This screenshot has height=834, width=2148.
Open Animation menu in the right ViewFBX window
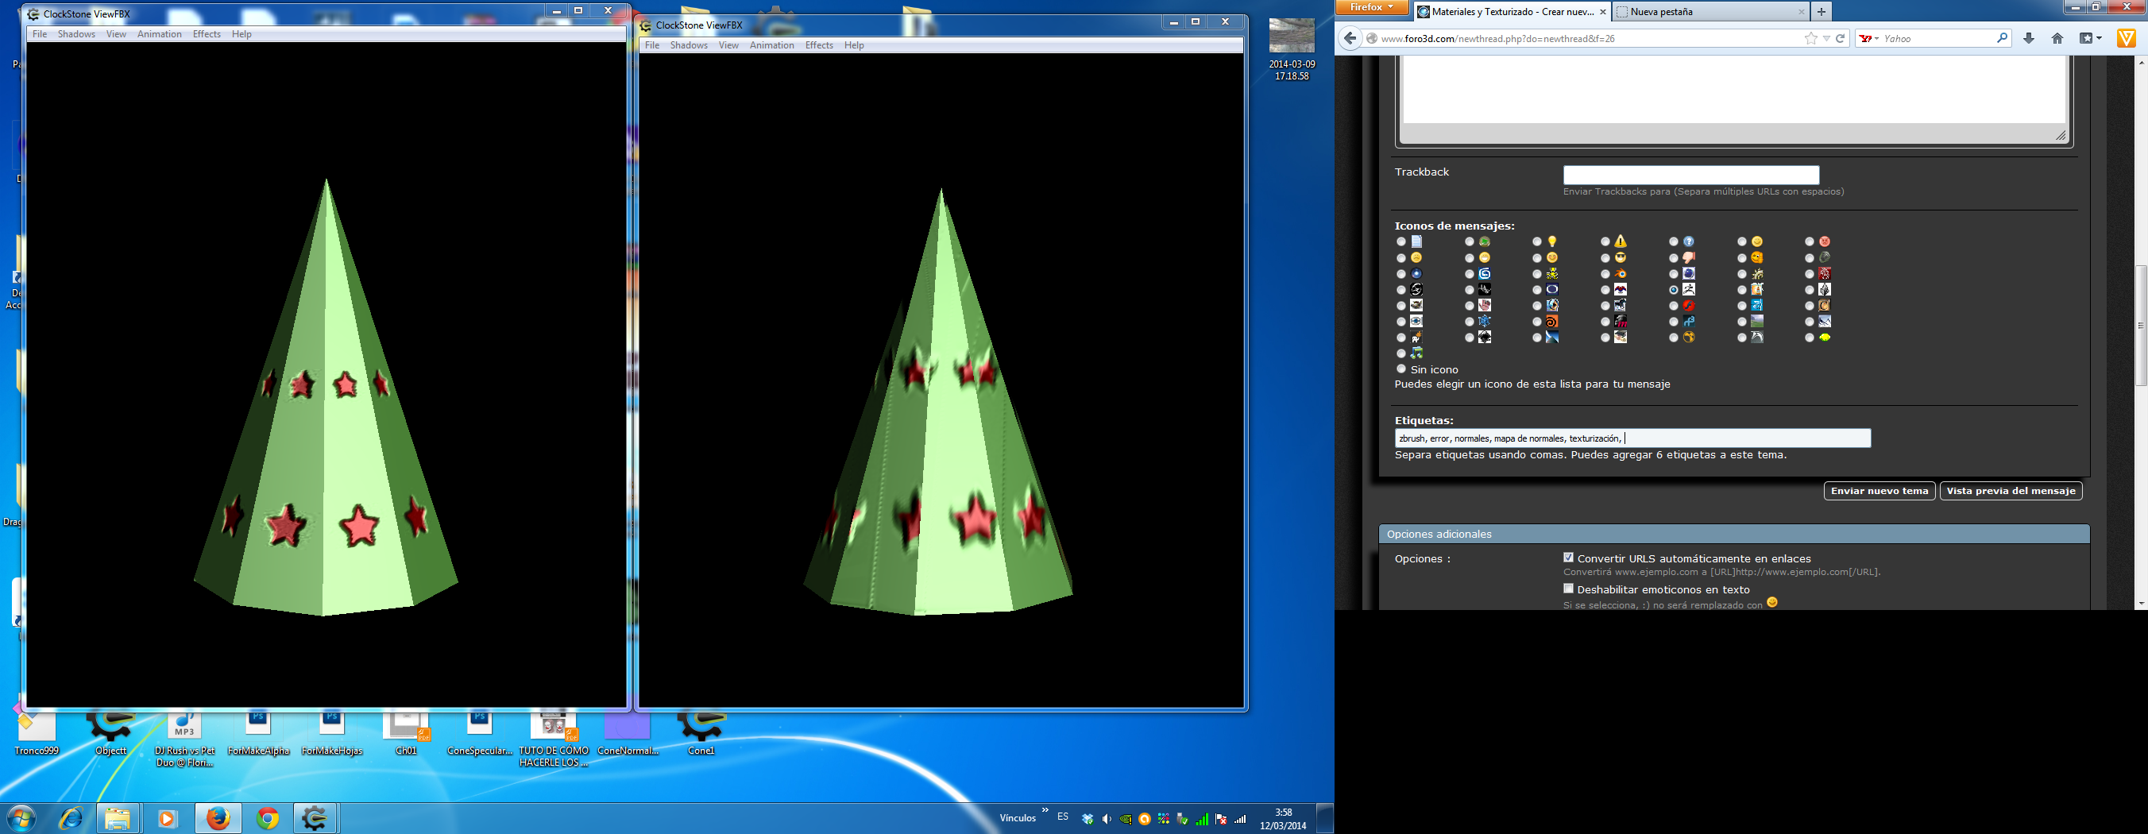[772, 45]
